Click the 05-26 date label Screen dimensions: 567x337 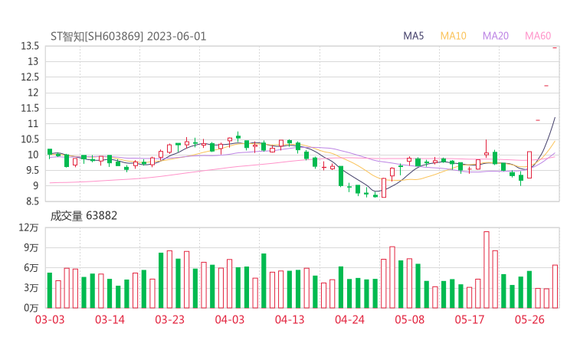pyautogui.click(x=529, y=319)
